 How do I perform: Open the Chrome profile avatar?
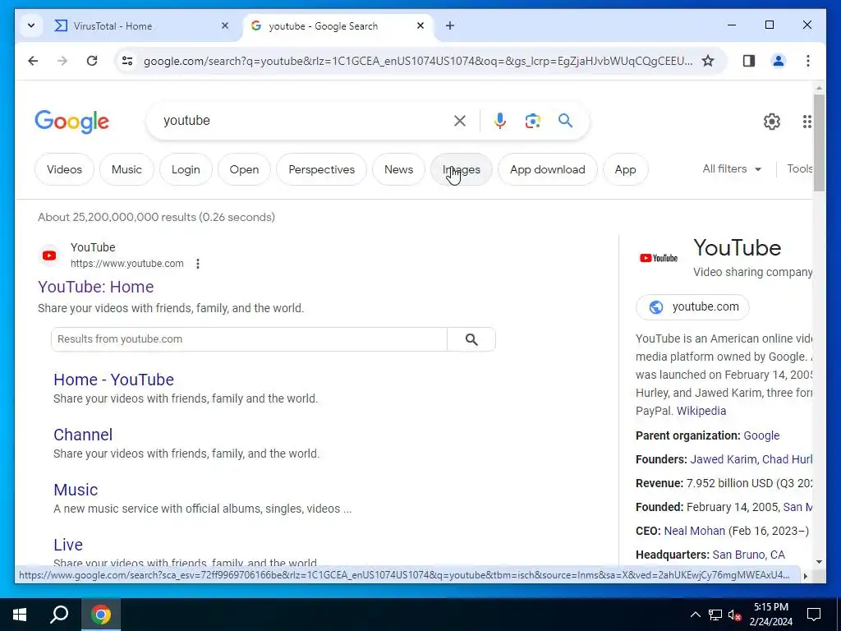(x=779, y=61)
